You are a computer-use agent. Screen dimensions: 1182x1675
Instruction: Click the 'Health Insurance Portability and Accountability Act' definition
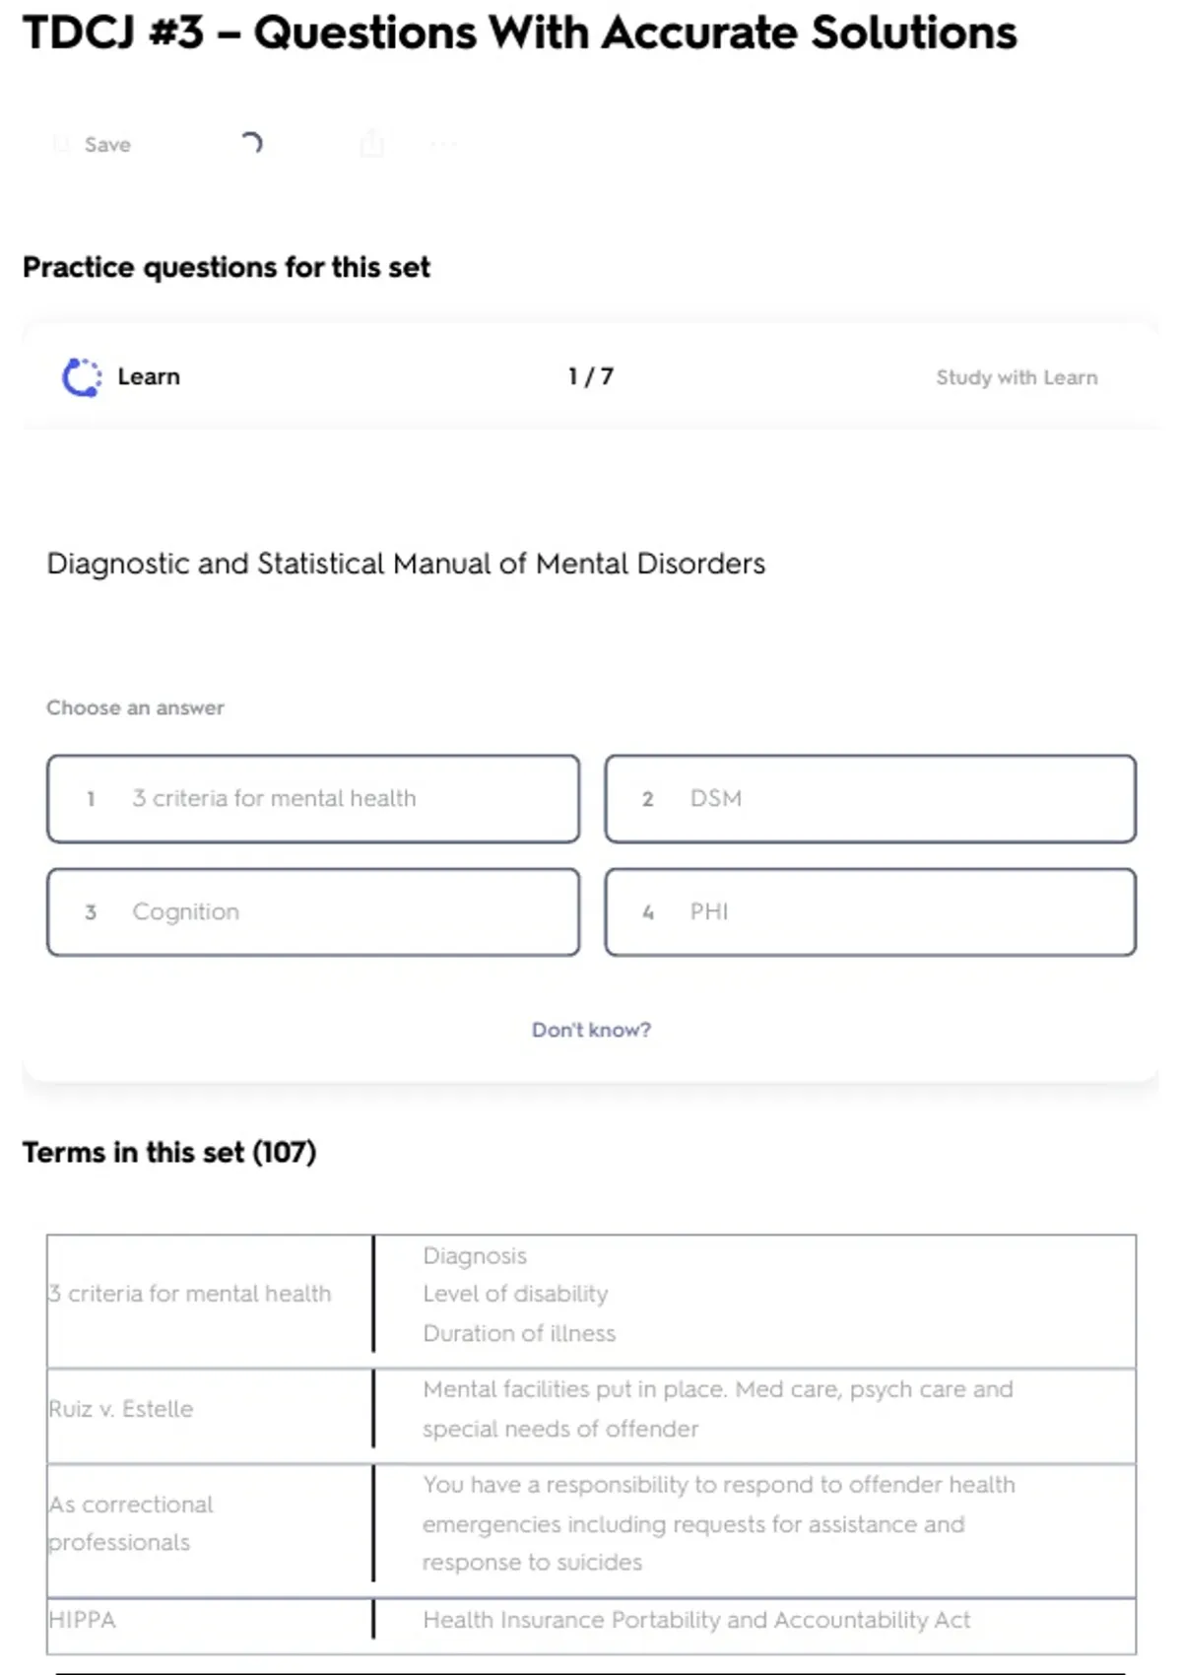(696, 1620)
